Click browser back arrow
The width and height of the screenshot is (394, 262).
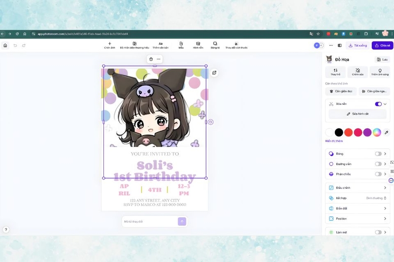click(2, 34)
